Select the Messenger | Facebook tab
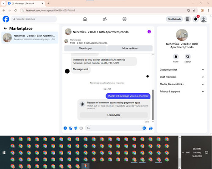The height and width of the screenshot is (169, 212). coord(25,3)
